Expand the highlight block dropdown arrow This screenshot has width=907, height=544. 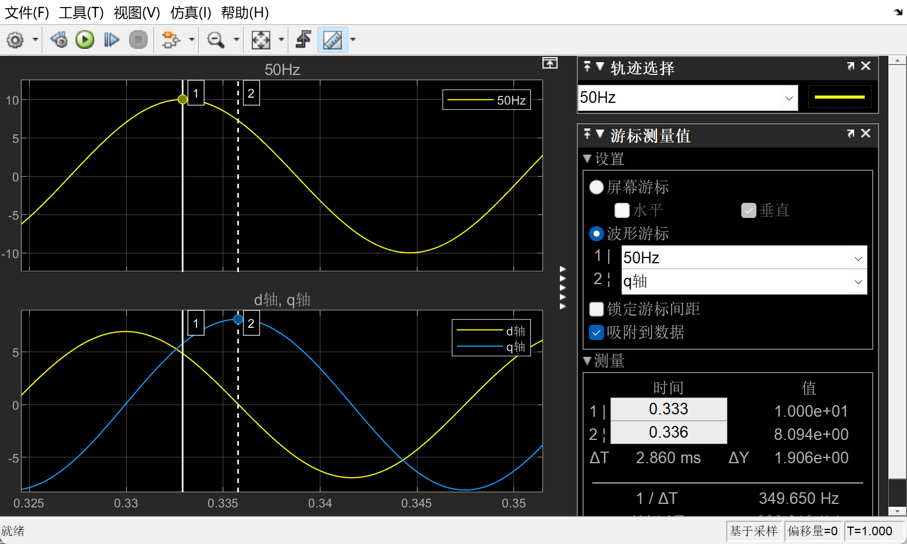(x=191, y=40)
